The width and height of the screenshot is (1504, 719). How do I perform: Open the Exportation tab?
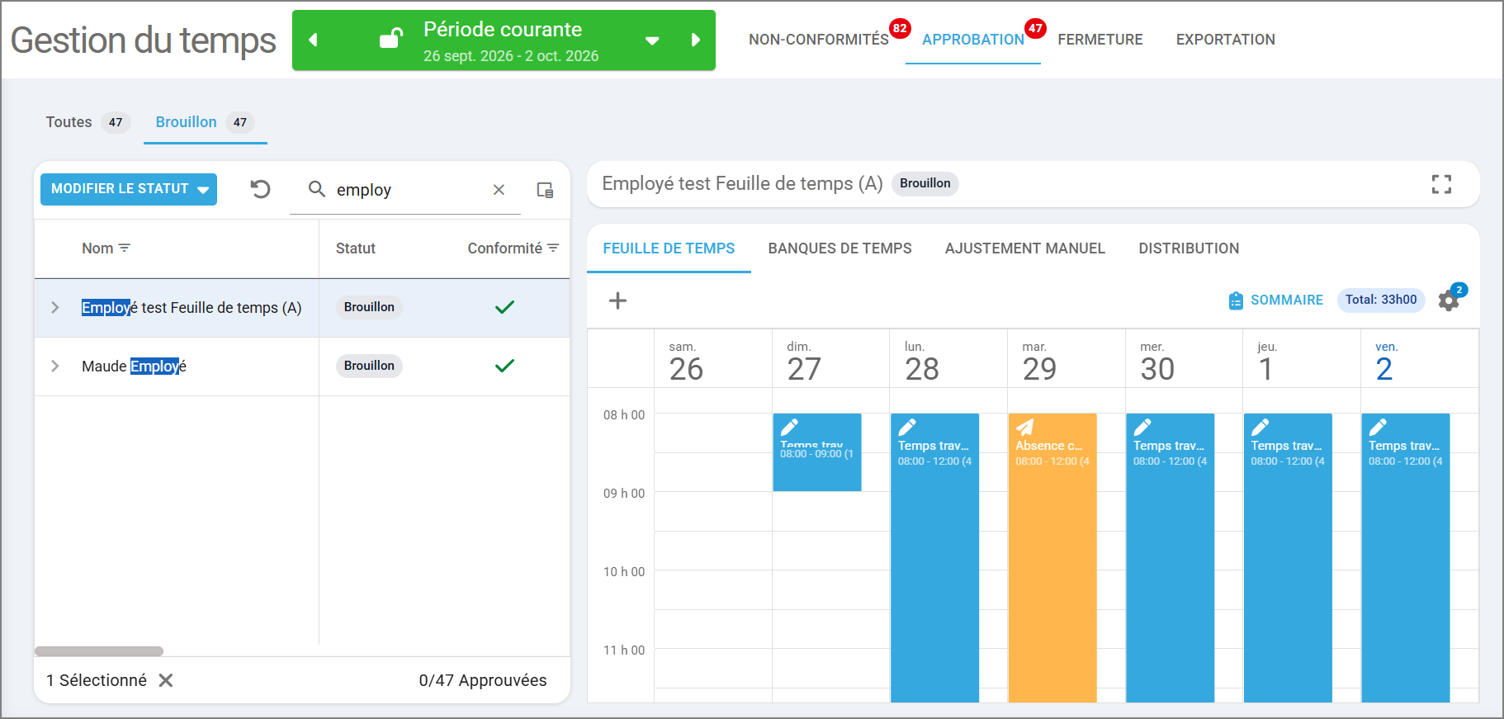tap(1225, 40)
